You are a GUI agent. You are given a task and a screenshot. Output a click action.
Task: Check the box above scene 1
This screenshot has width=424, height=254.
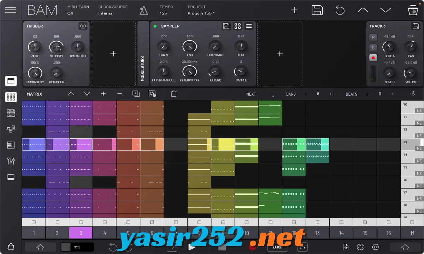(34, 222)
